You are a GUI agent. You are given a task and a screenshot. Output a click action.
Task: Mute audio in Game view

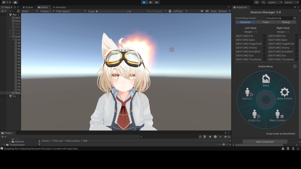[202, 11]
